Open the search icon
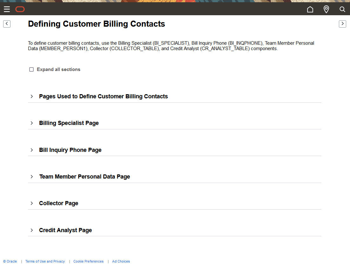The height and width of the screenshot is (267, 350). [342, 9]
